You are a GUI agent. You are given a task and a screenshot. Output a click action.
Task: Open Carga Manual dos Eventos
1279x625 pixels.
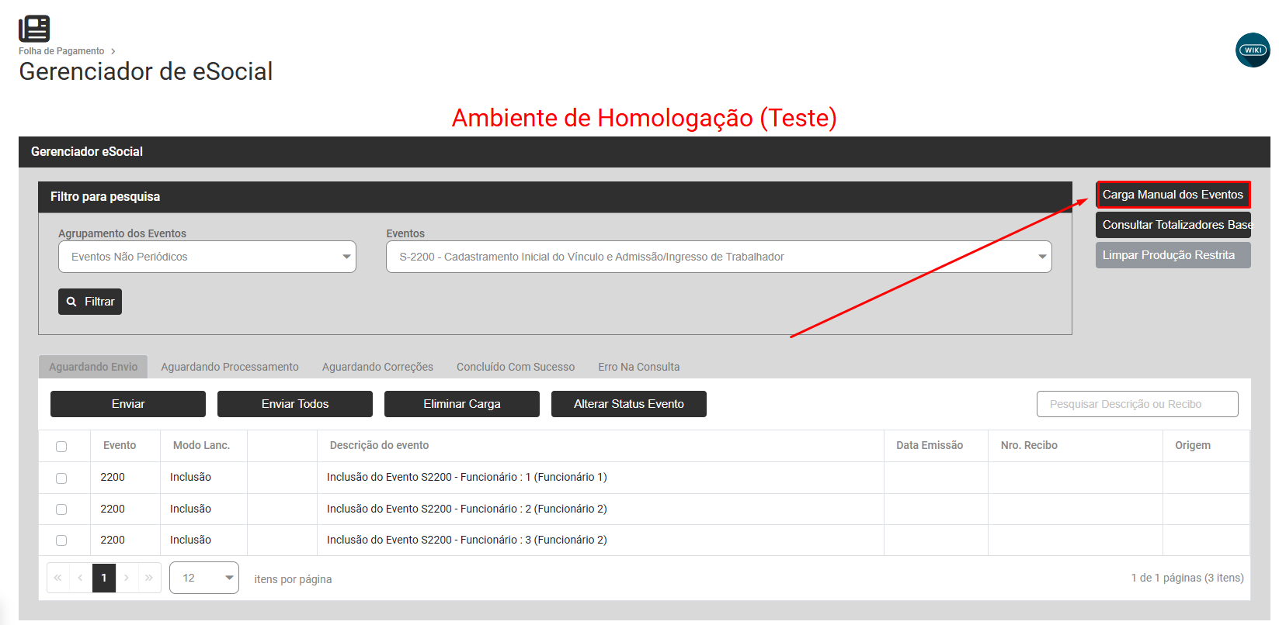click(1173, 195)
